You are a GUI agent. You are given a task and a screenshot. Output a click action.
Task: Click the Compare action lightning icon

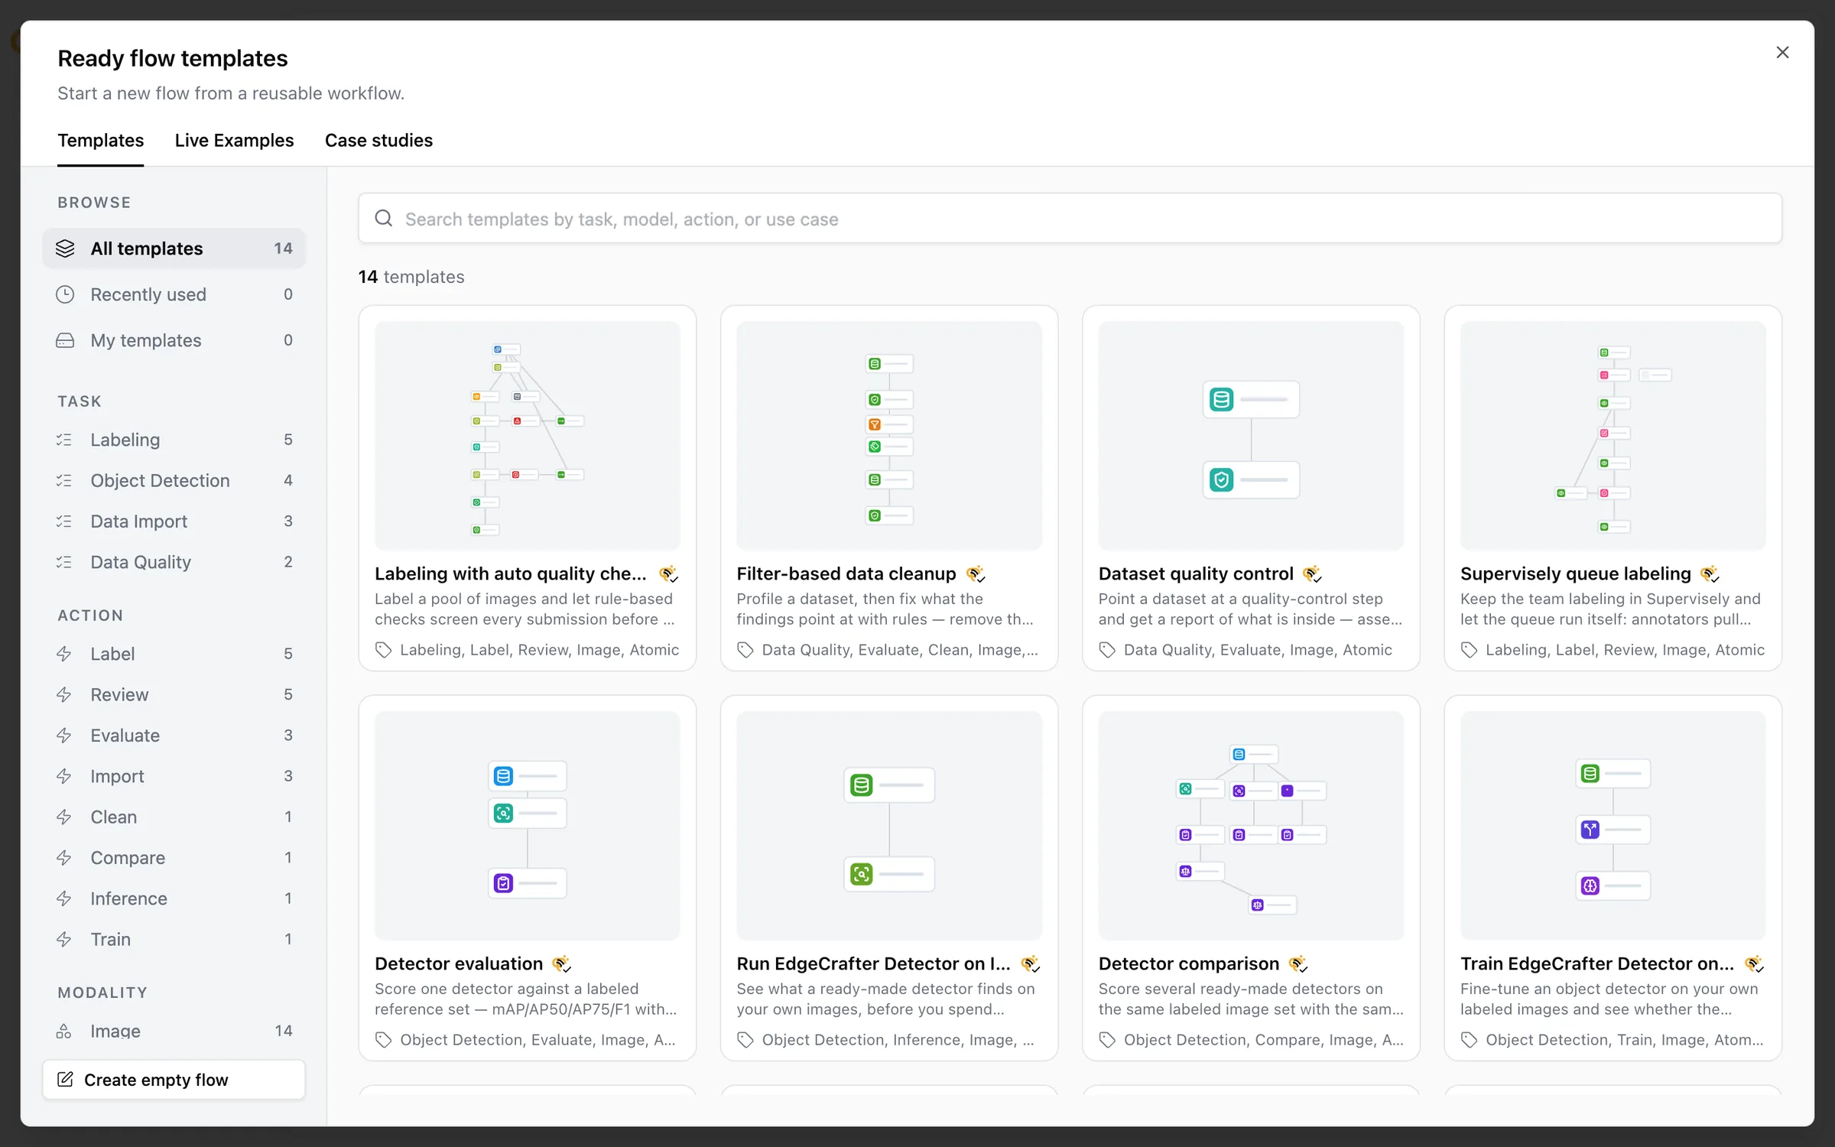(64, 857)
